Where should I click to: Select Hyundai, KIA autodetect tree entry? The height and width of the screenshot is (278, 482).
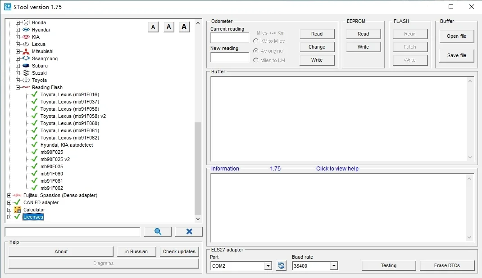coord(66,145)
